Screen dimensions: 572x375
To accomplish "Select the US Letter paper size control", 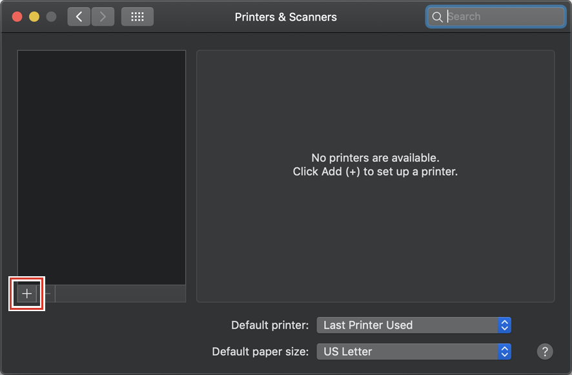I will [413, 352].
